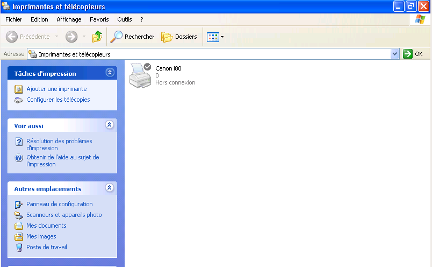Image resolution: width=432 pixels, height=267 pixels.
Task: Open Rechercher search magnifier
Action: (x=116, y=37)
